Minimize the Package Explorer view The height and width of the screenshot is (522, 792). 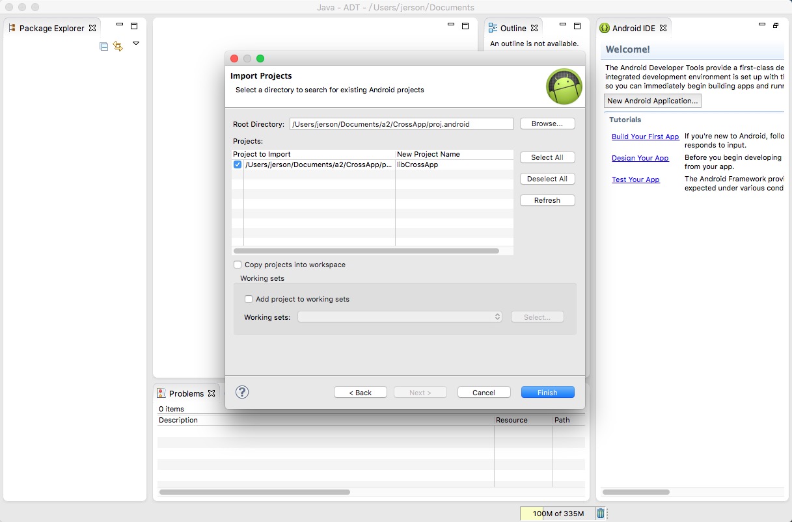pos(120,25)
